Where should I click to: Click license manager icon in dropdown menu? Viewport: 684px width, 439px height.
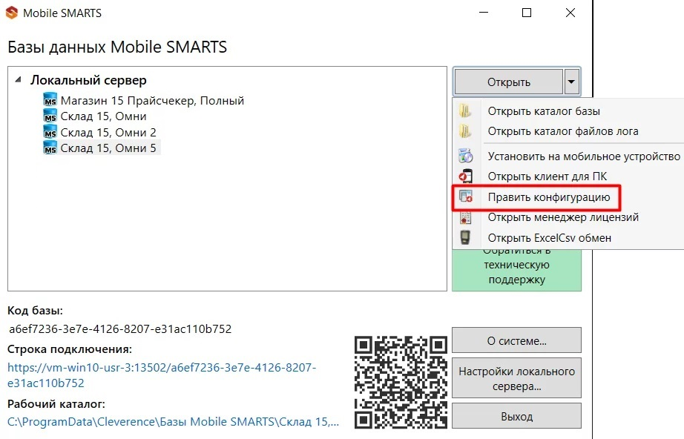[x=465, y=217]
